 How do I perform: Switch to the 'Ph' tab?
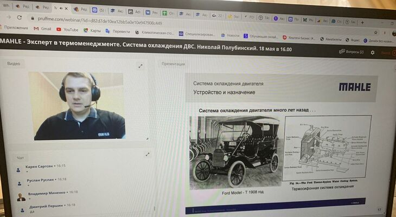[x=308, y=20]
